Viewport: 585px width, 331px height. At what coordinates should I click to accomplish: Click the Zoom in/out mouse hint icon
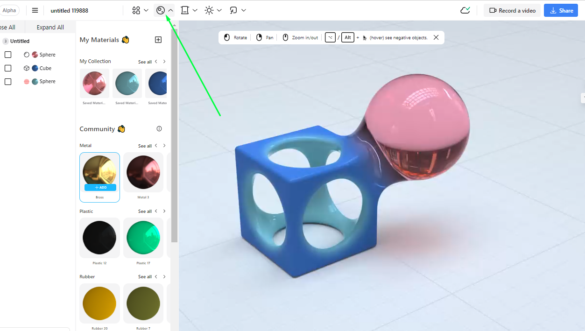tap(285, 37)
